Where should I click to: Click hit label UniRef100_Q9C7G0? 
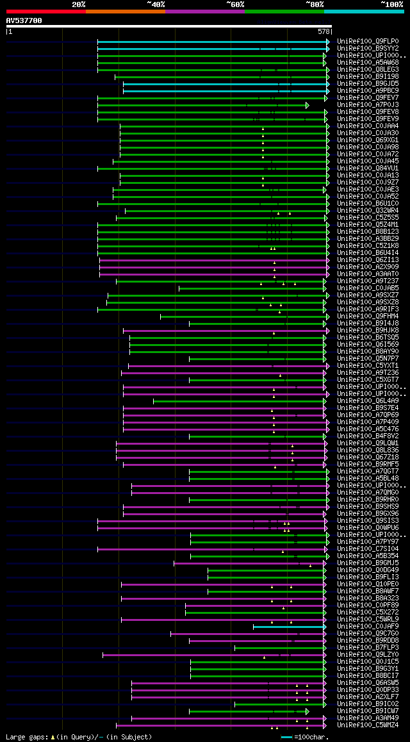coord(368,634)
